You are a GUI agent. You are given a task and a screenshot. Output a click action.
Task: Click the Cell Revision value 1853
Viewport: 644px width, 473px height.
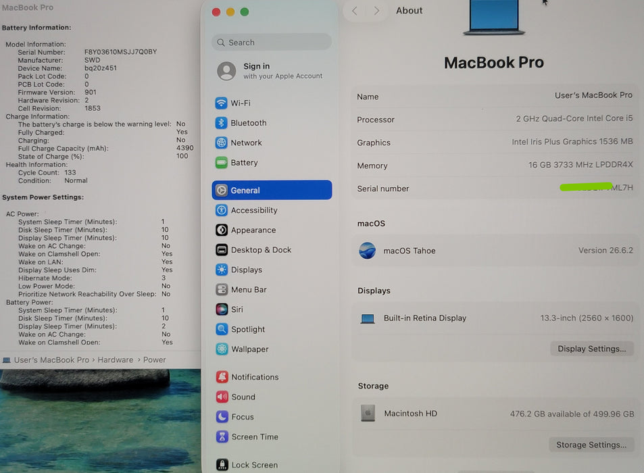click(93, 108)
